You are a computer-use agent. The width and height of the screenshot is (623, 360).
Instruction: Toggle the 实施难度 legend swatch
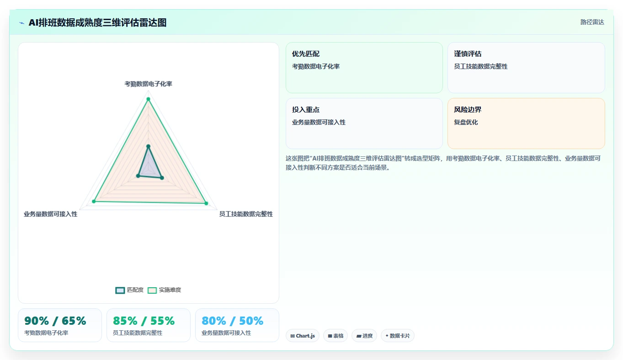point(152,290)
